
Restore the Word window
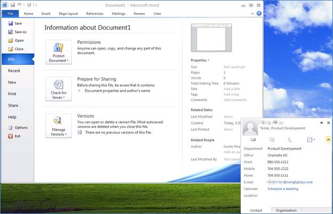251,5
